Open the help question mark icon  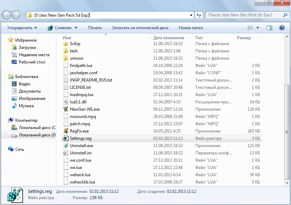(282, 28)
